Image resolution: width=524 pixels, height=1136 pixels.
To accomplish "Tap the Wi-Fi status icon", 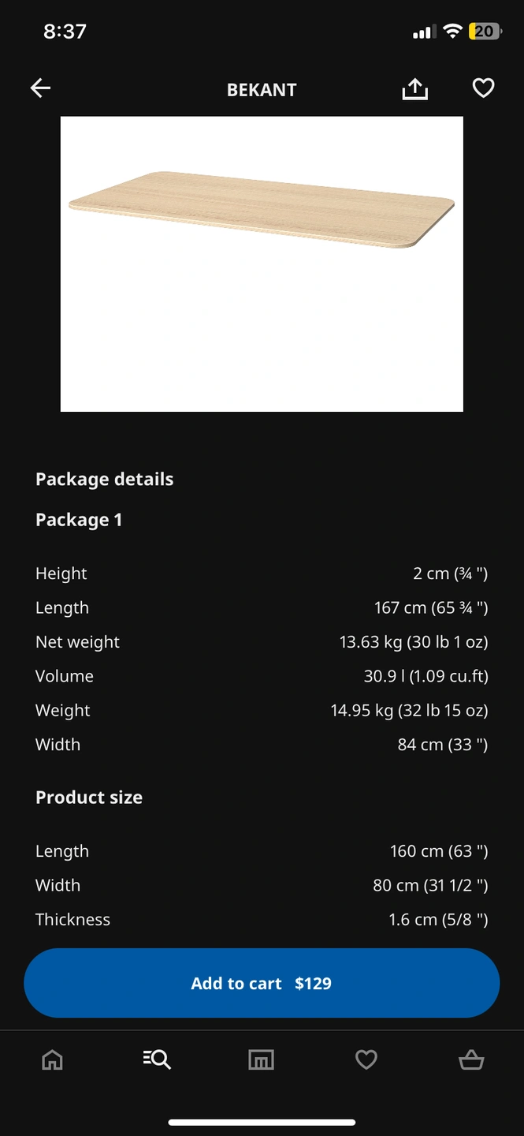I will [452, 32].
